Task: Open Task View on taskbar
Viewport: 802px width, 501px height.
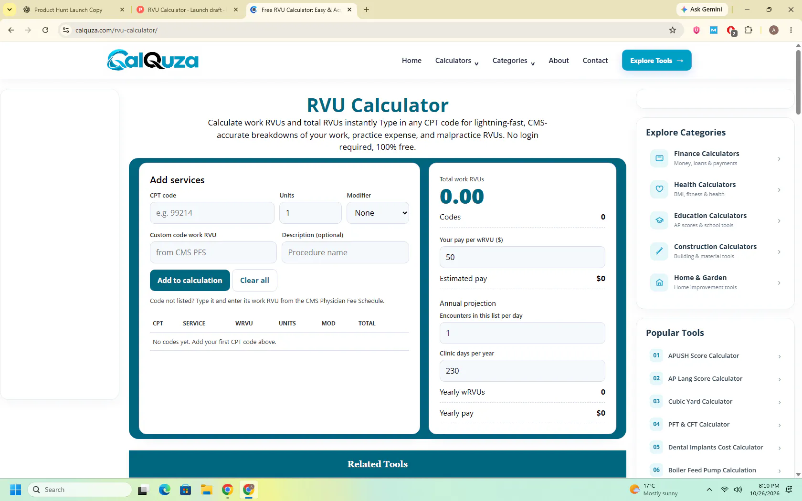Action: [143, 490]
